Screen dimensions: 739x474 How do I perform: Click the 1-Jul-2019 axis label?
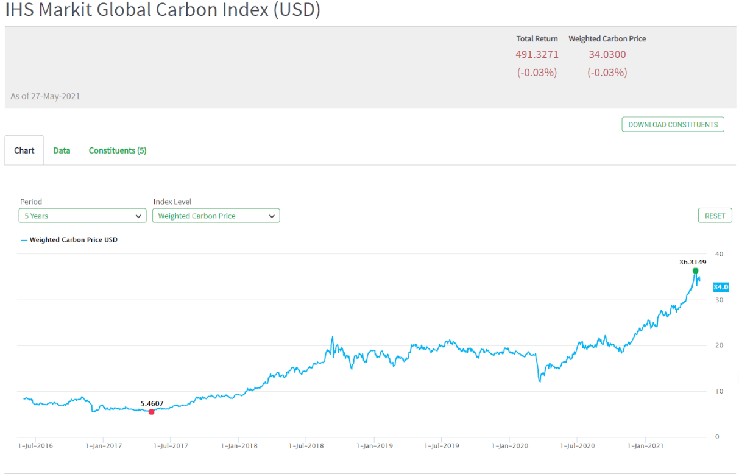441,445
